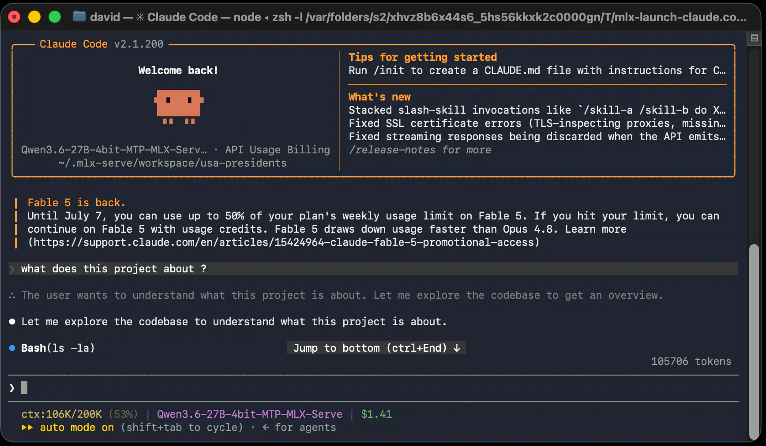Click the model name Qwen3.6-27B in status line
Image resolution: width=766 pixels, height=446 pixels.
[x=250, y=414]
